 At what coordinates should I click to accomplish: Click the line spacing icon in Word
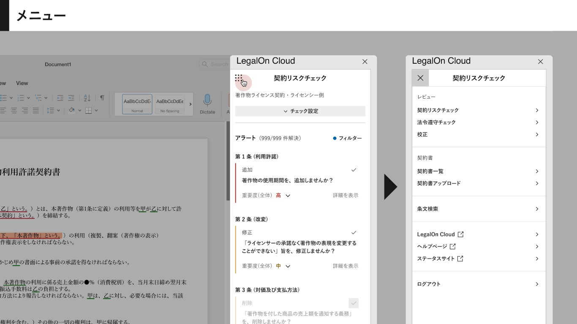tap(50, 111)
